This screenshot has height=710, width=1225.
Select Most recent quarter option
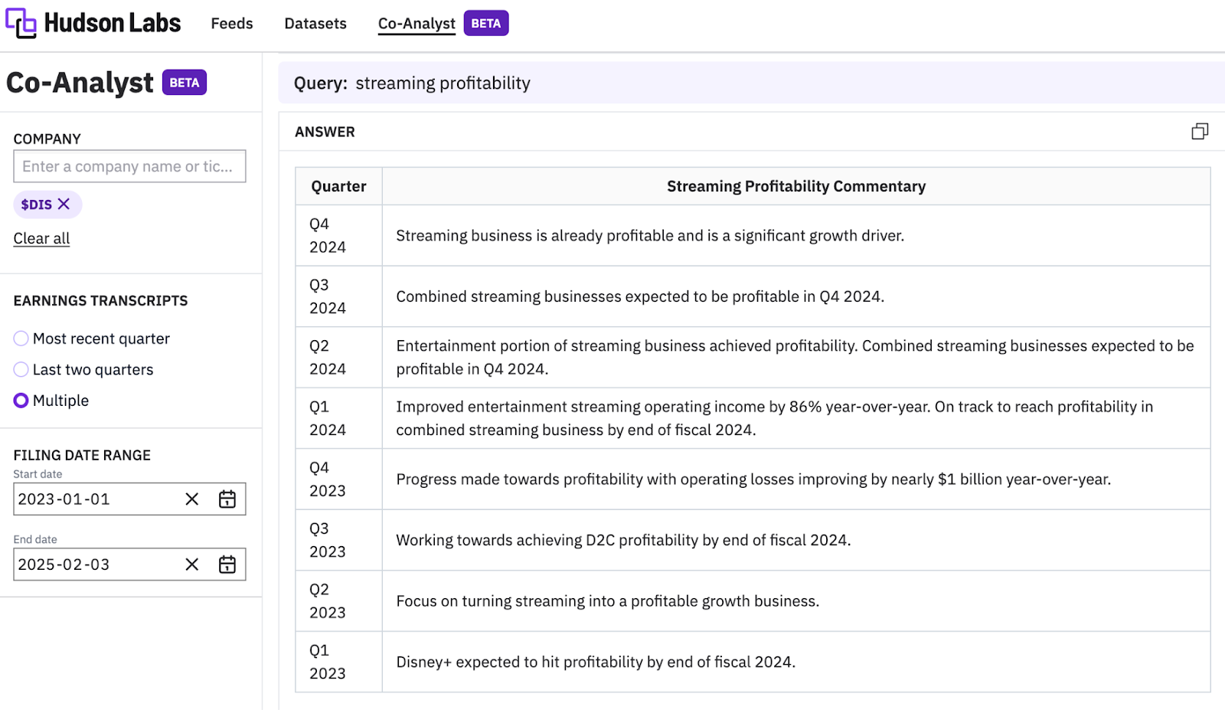tap(21, 339)
